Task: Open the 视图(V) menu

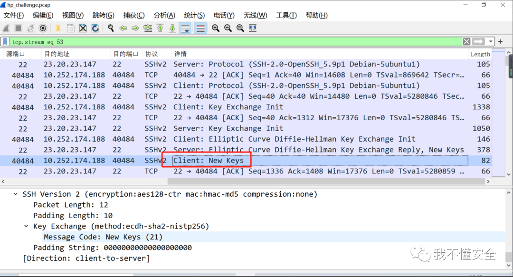Action: pyautogui.click(x=73, y=15)
